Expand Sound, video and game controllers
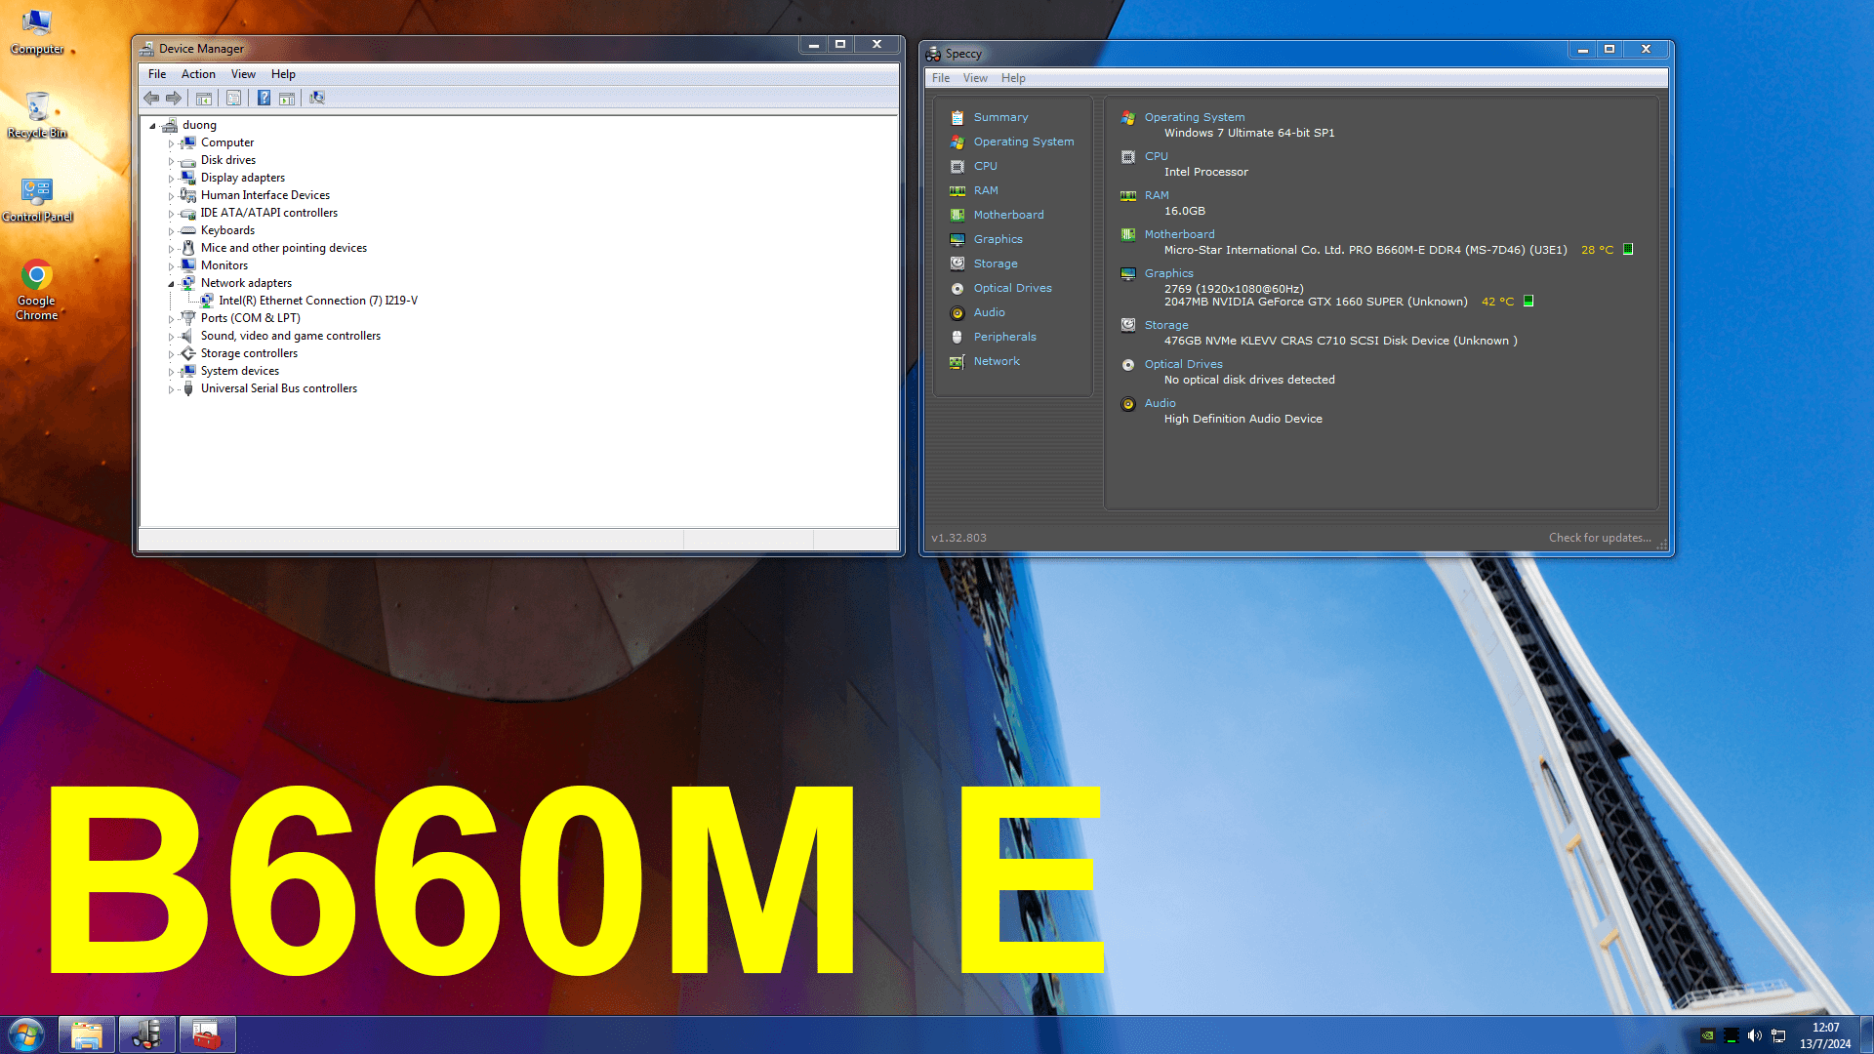The width and height of the screenshot is (1874, 1054). pyautogui.click(x=171, y=337)
